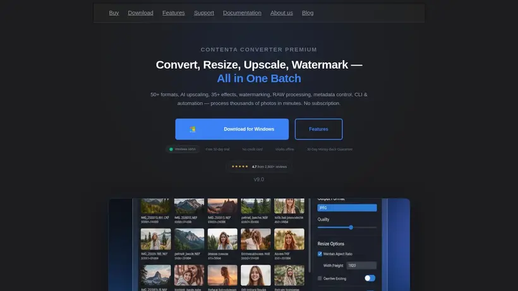The height and width of the screenshot is (291, 518).
Task: Click the five-star rating icons
Action: tap(240, 167)
